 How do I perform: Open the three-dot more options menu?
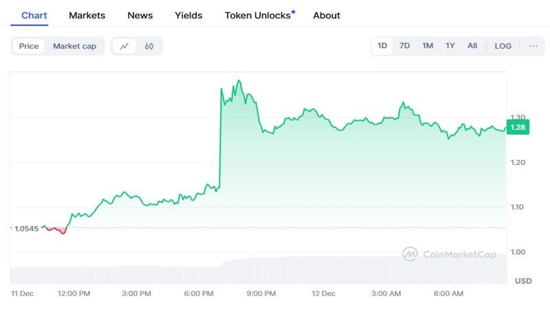(533, 46)
